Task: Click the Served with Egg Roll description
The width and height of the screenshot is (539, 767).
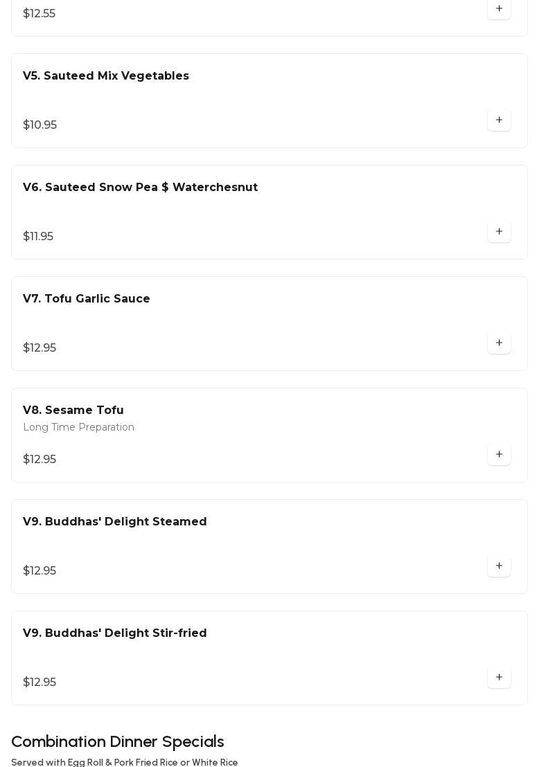Action: pyautogui.click(x=125, y=762)
